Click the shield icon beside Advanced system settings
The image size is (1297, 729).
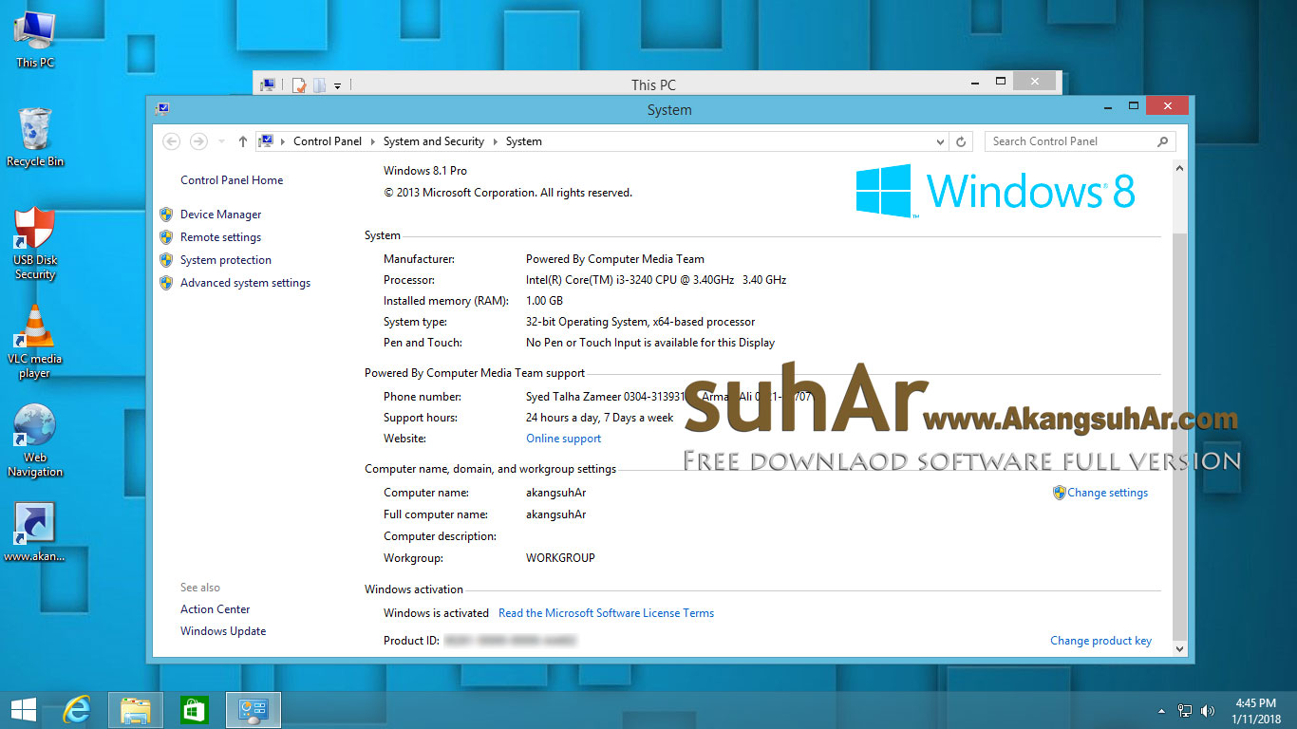166,283
